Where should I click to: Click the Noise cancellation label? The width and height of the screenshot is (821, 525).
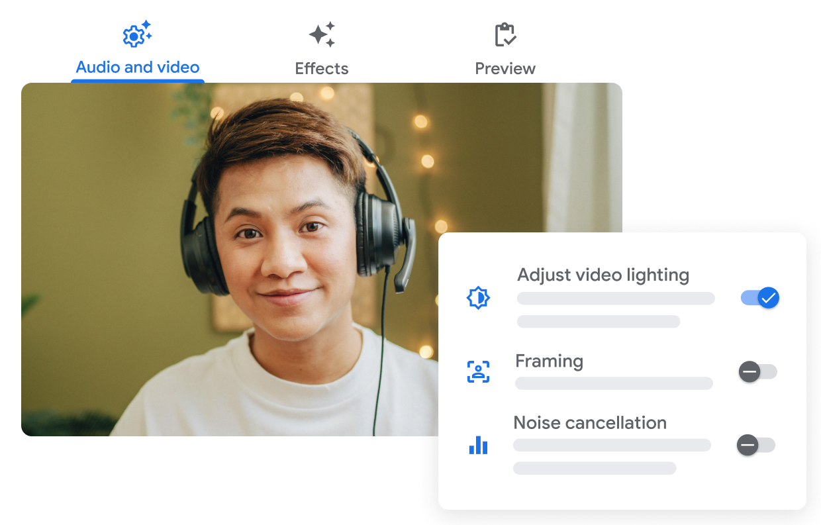(x=590, y=422)
